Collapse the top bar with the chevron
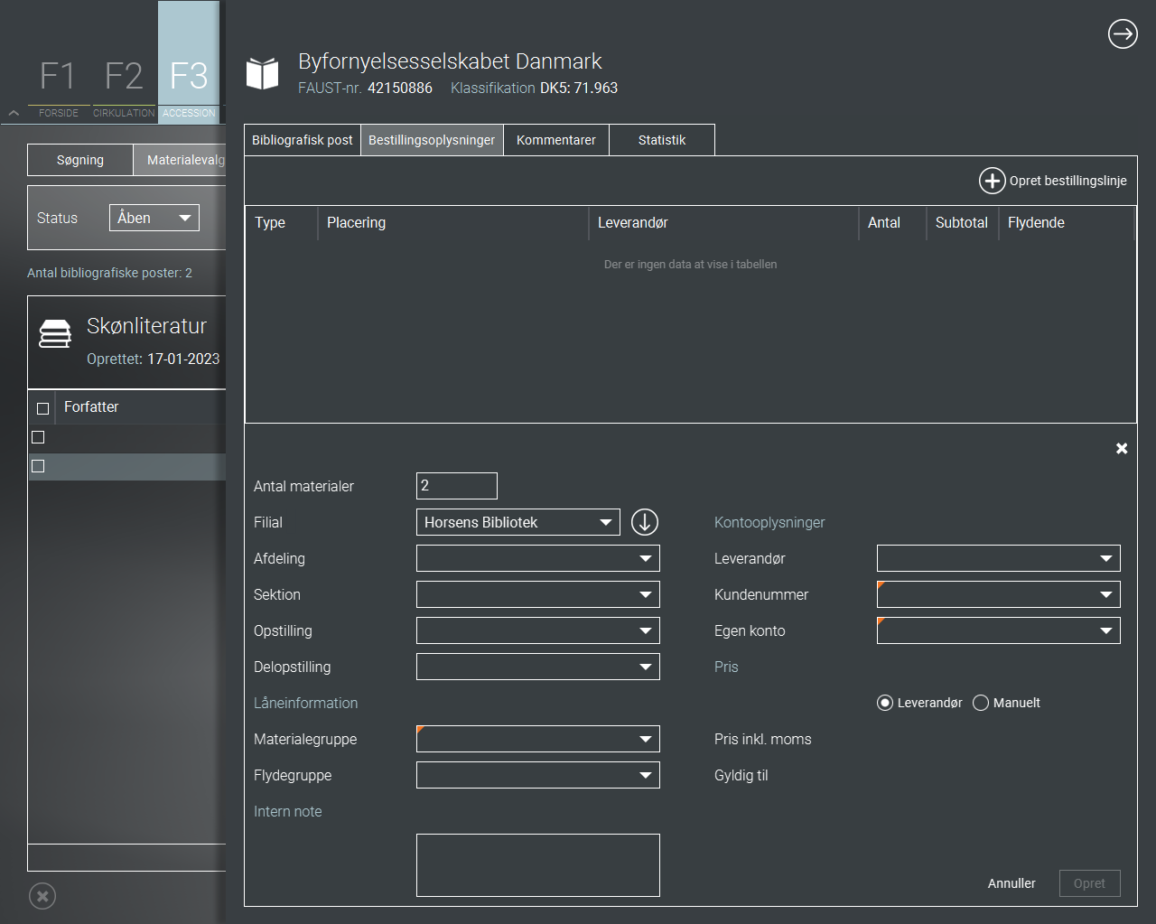The width and height of the screenshot is (1156, 924). pyautogui.click(x=14, y=113)
